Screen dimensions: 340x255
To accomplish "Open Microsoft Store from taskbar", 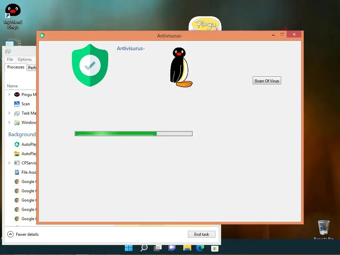I will point(215,248).
